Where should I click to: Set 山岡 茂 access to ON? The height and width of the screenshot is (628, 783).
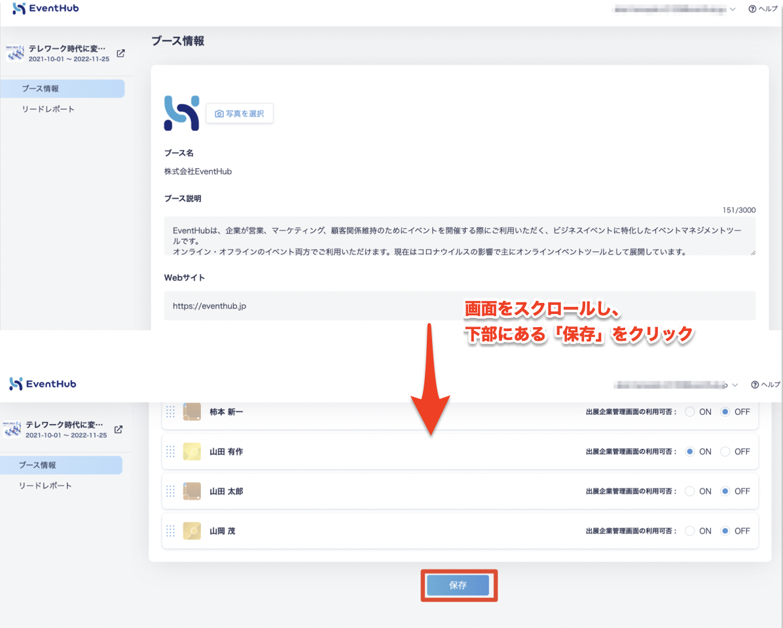click(689, 531)
